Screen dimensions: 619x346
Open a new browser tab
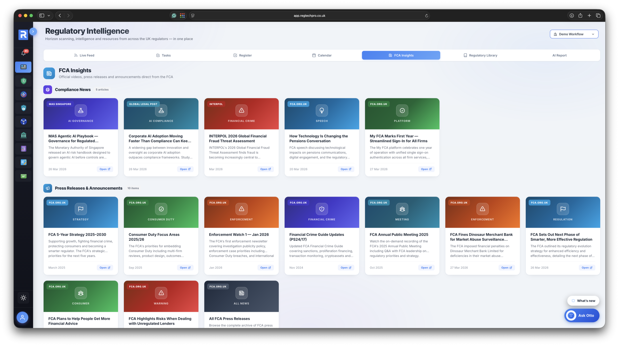[589, 15]
